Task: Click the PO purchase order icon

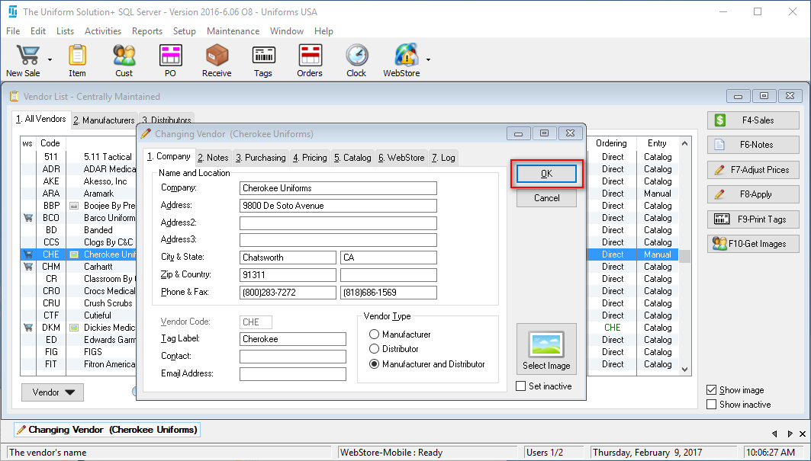Action: point(170,57)
